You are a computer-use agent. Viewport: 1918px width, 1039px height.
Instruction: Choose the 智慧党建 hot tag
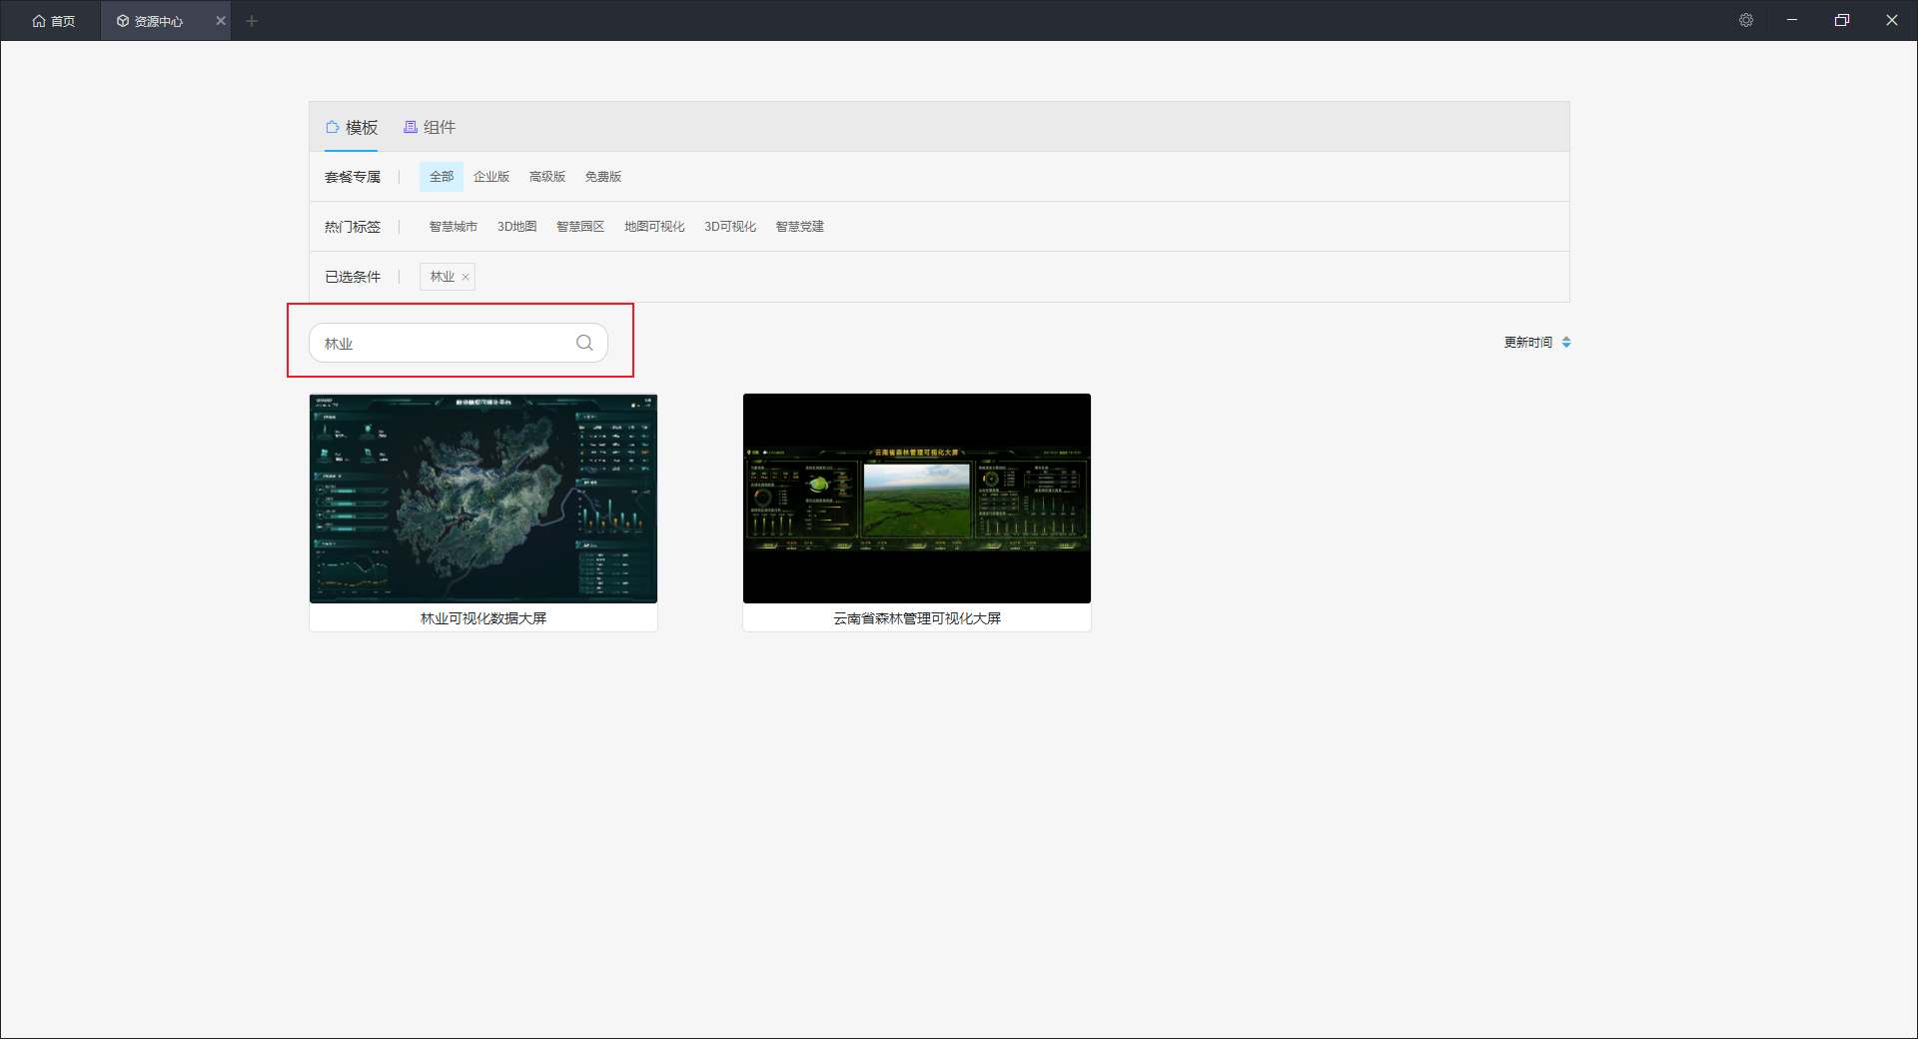pos(800,227)
